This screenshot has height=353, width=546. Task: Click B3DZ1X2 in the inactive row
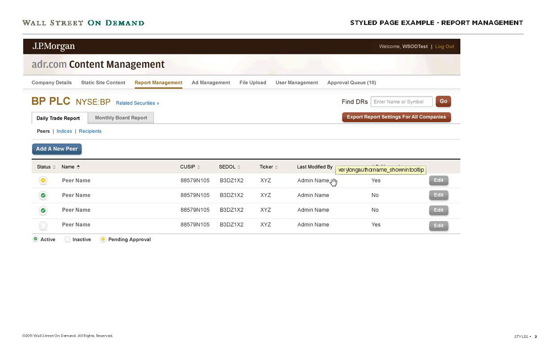pyautogui.click(x=232, y=225)
